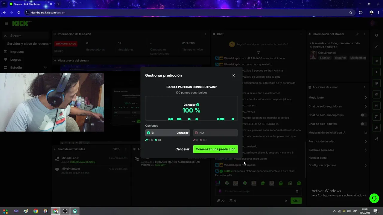Screen dimensions: 383x215
Task: Click the Multigaming tag
Action: [358, 58]
